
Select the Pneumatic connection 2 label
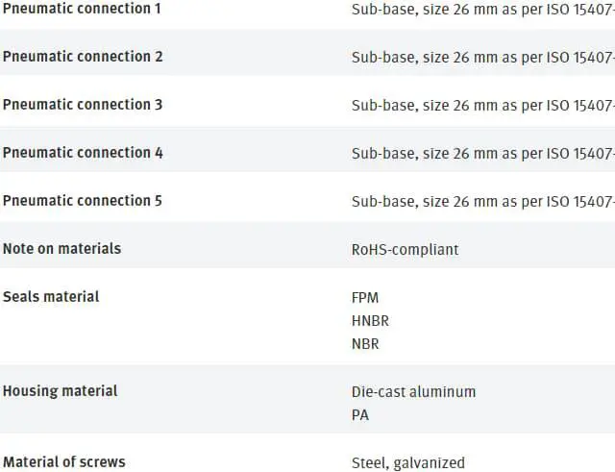click(x=83, y=57)
